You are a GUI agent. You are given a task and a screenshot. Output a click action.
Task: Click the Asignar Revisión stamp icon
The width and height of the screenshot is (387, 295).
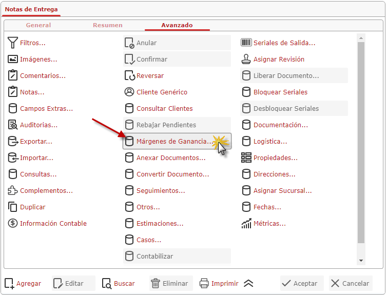(246, 59)
